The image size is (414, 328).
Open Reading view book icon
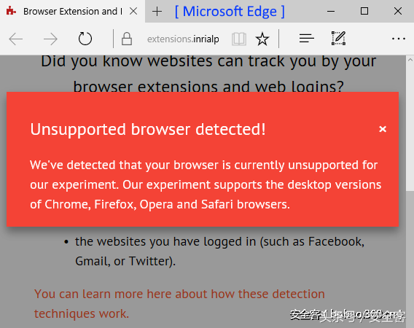pos(239,39)
